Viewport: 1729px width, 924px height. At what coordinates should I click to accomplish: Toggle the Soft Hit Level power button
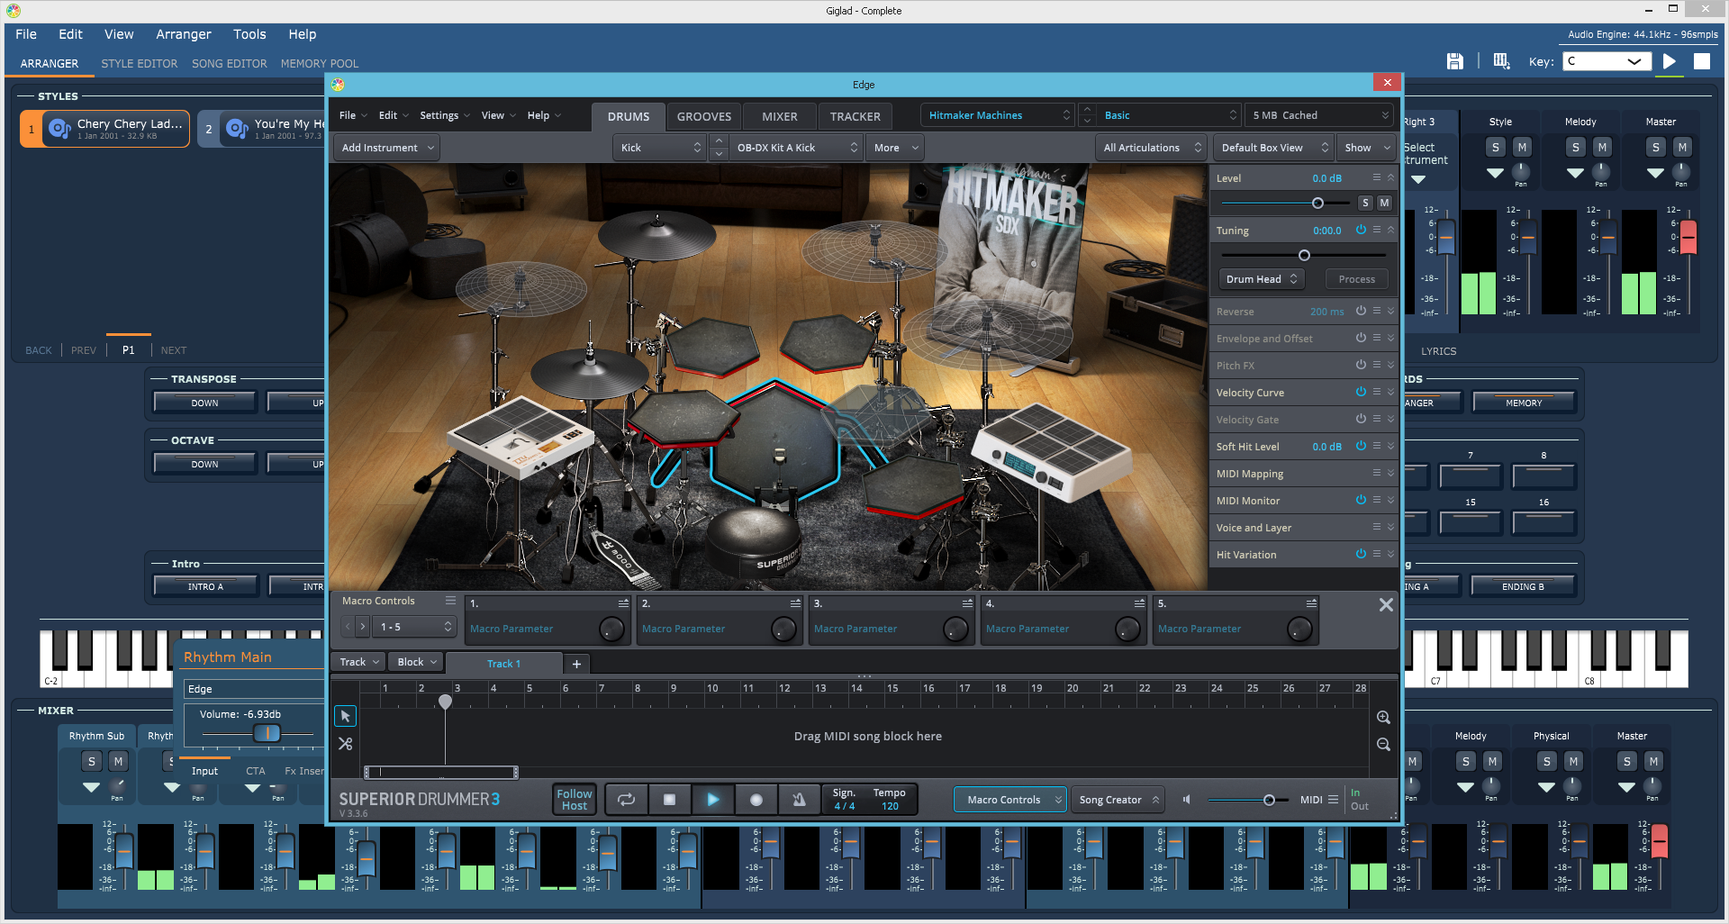point(1361,446)
